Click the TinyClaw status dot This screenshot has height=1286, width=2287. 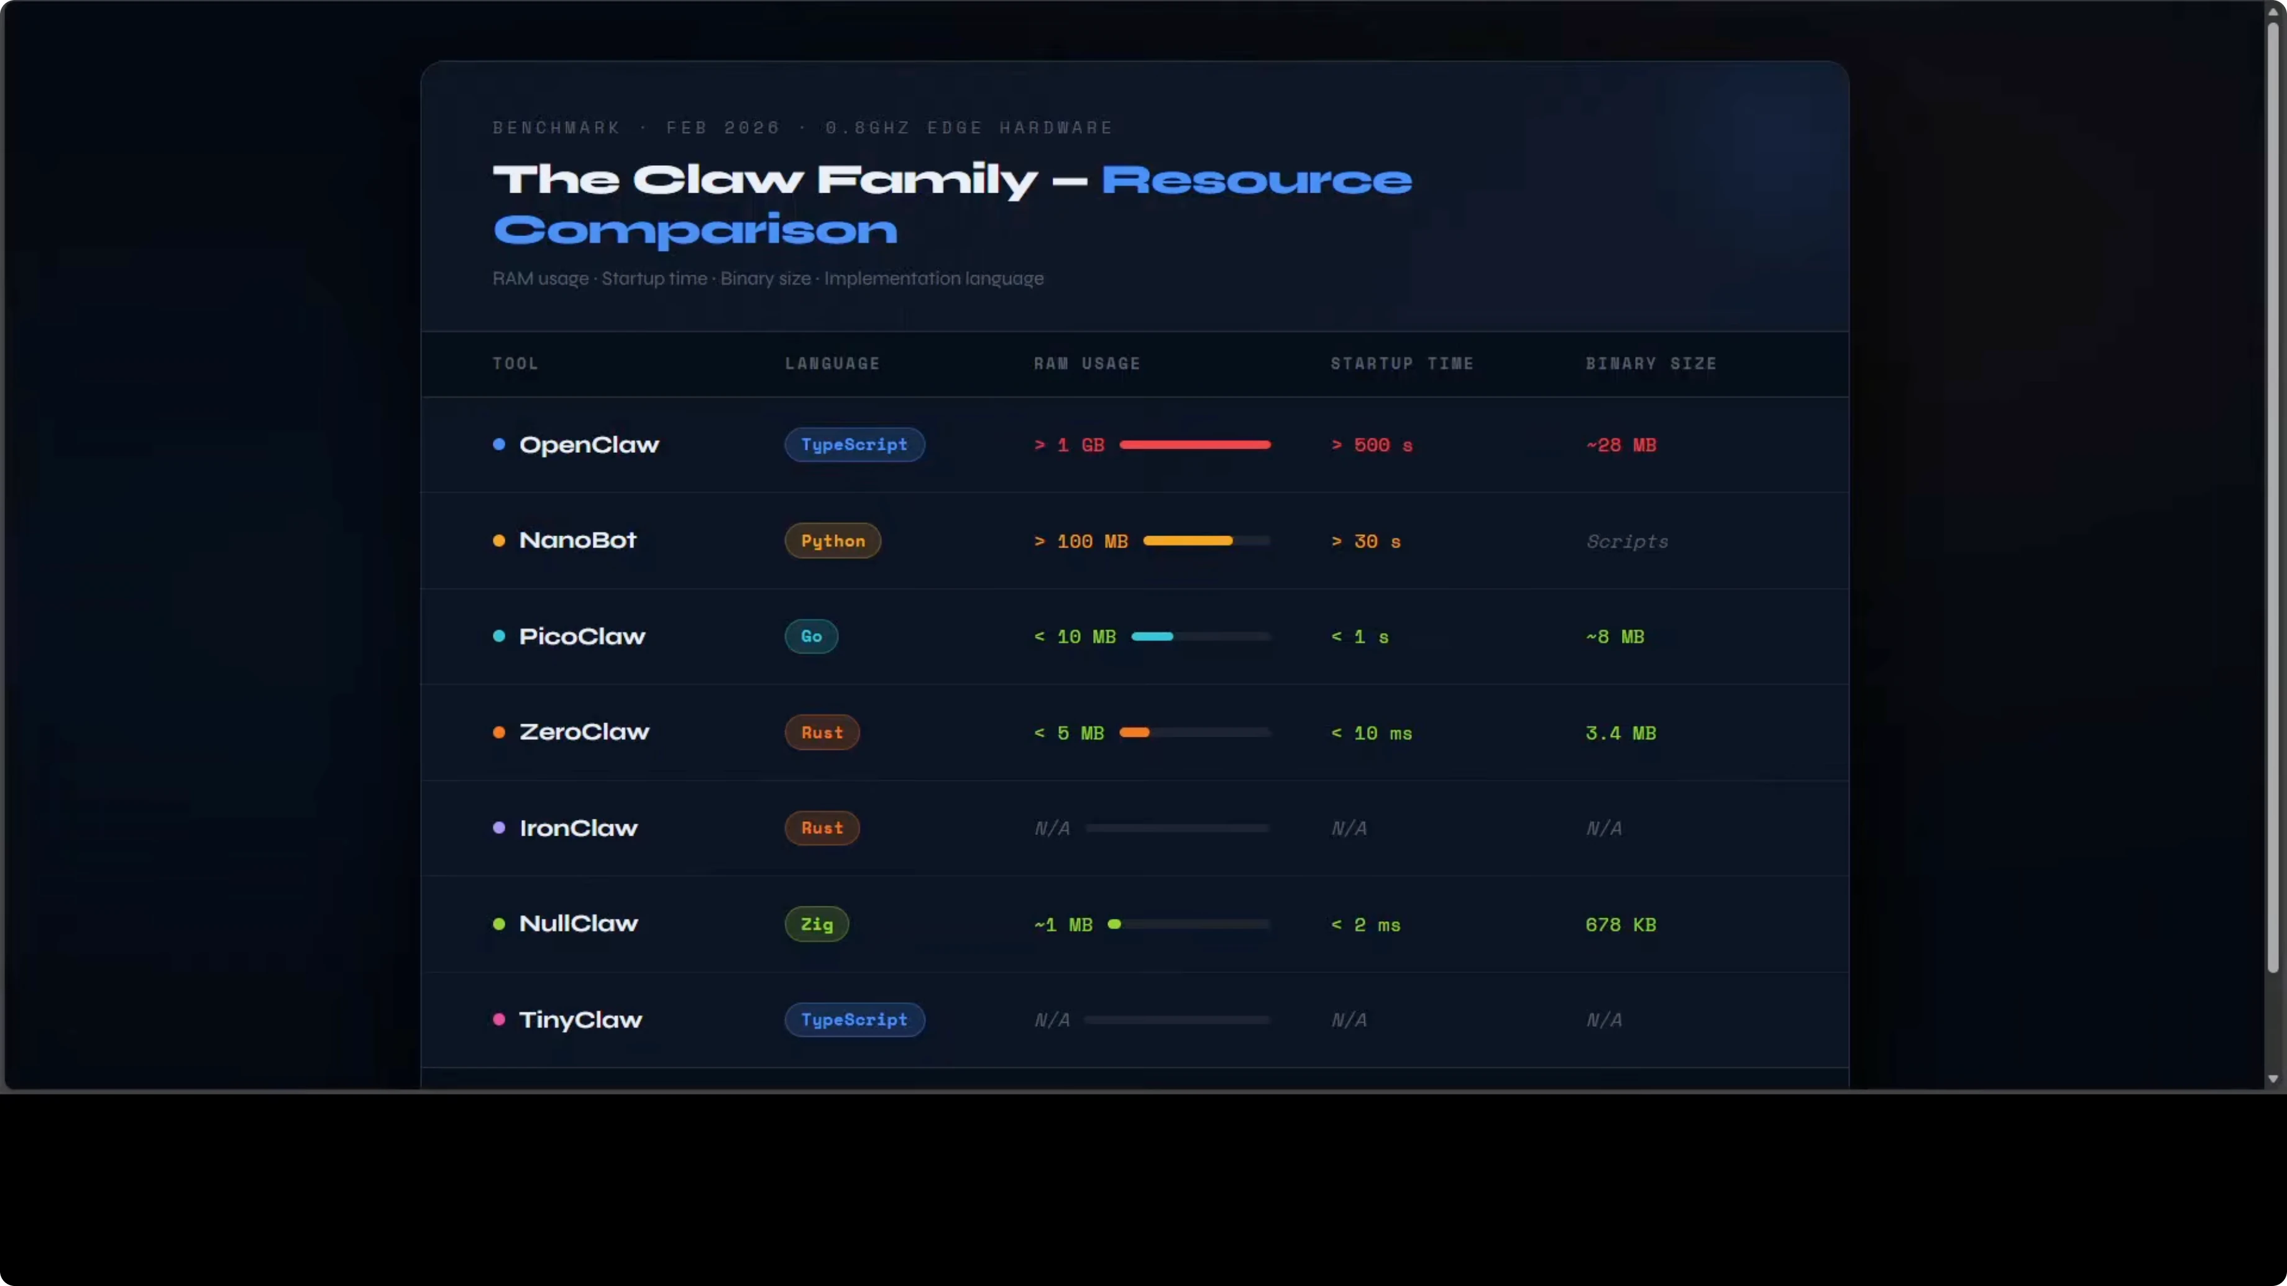pyautogui.click(x=500, y=1019)
